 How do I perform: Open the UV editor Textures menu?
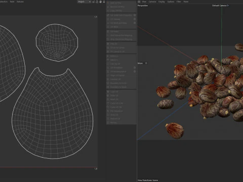tap(20, 2)
